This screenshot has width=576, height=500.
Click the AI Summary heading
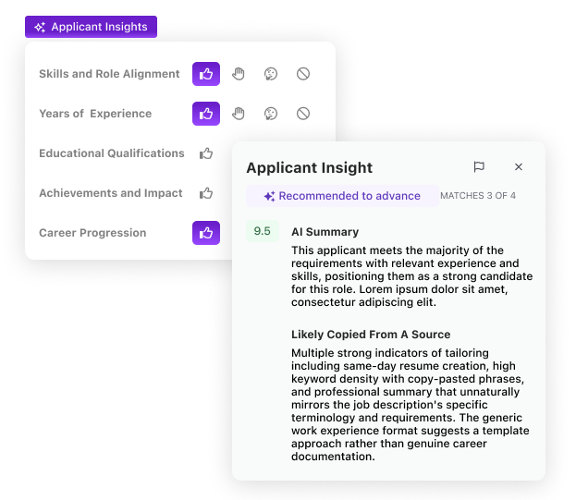[x=325, y=232]
